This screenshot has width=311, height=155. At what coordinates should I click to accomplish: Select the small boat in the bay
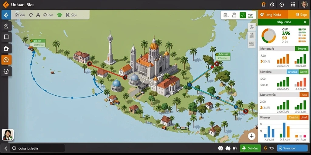click(x=52, y=73)
